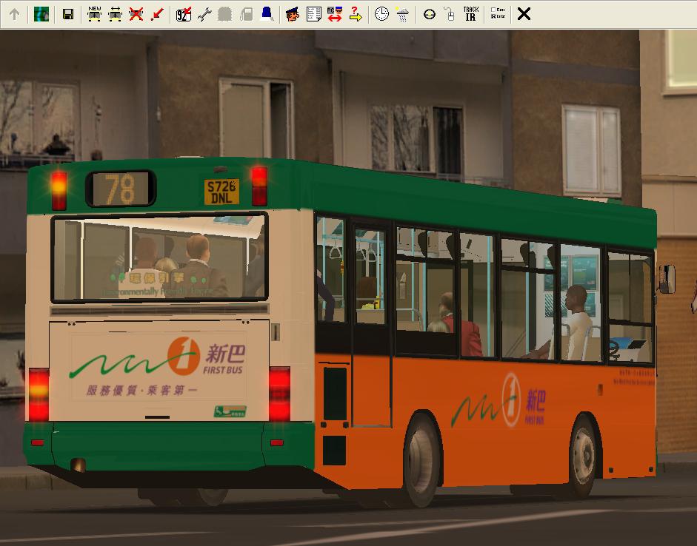697x546 pixels.
Task: Click the mouse control icon
Action: 450,14
